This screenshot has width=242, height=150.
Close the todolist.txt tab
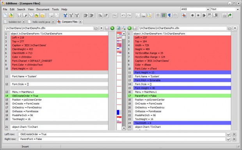coord(23,22)
